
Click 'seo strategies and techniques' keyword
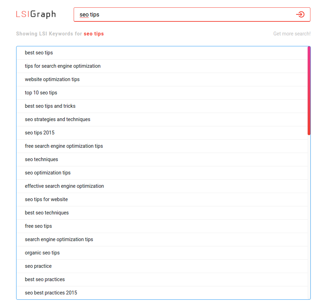point(58,119)
